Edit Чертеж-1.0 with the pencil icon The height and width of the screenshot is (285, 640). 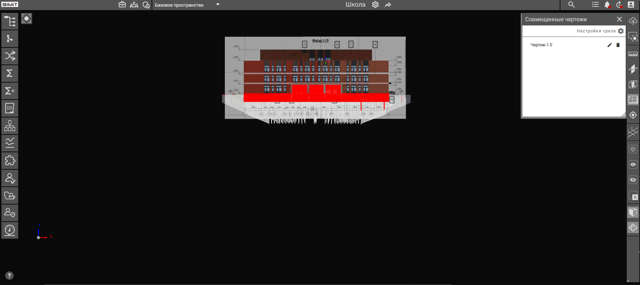(x=609, y=45)
